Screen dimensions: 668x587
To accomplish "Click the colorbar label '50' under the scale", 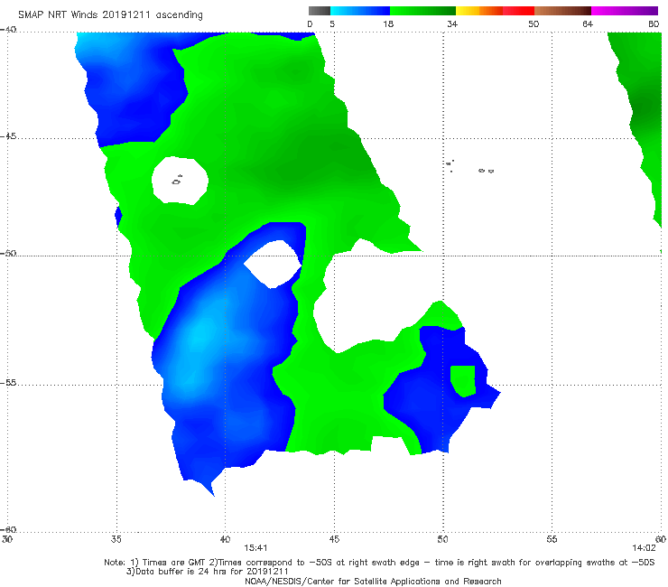I will point(533,23).
